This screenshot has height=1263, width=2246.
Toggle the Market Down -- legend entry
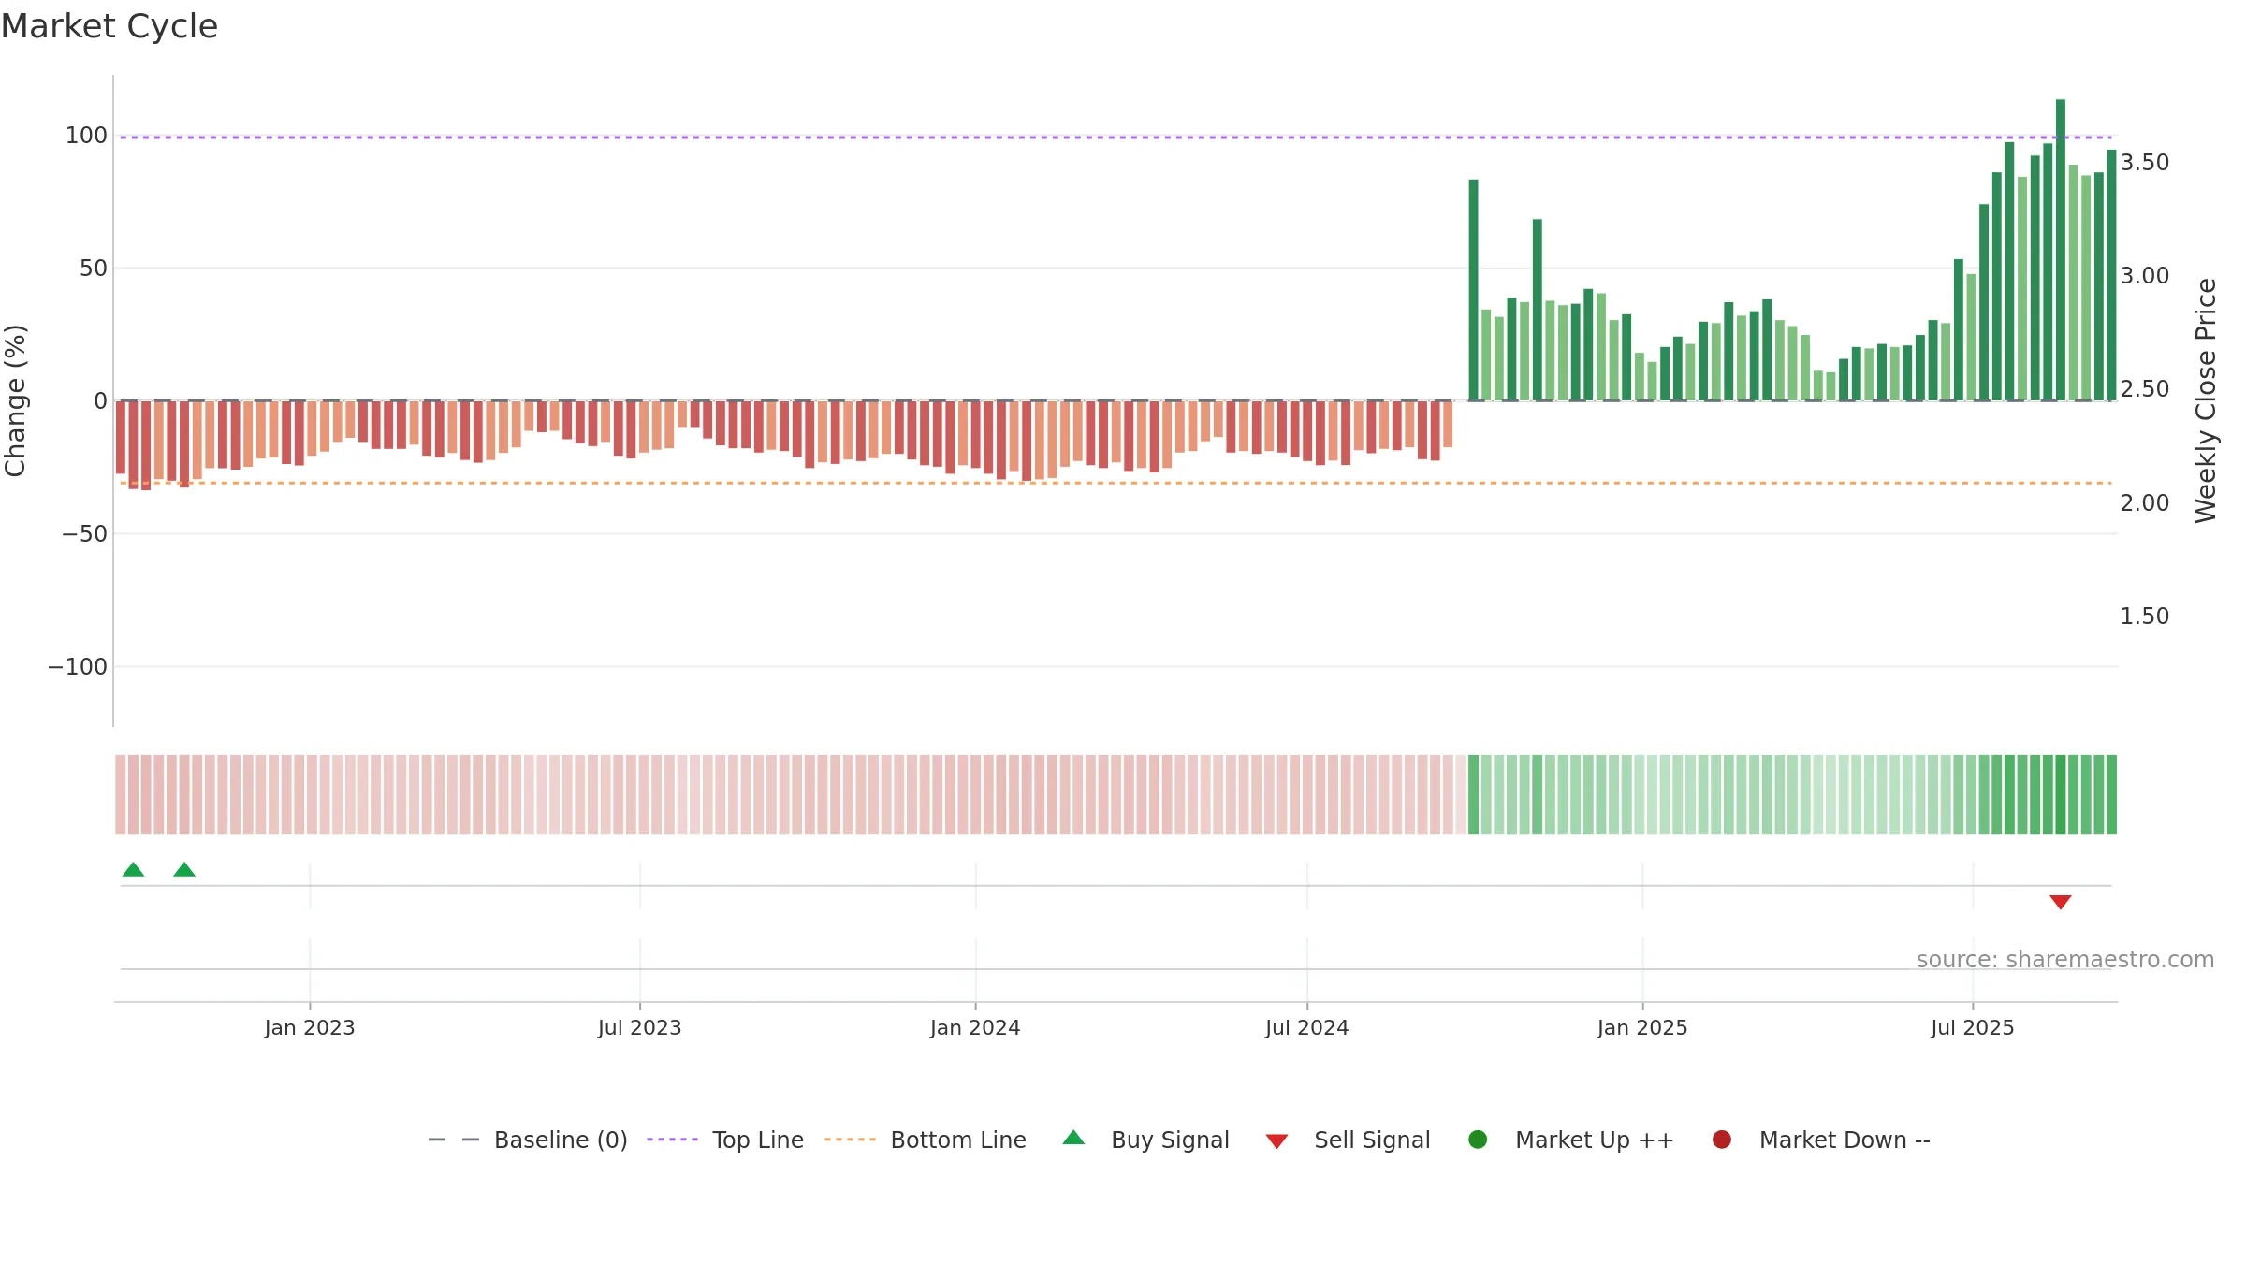coord(1821,1140)
